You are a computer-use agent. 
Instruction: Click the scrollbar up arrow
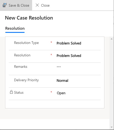112,39
